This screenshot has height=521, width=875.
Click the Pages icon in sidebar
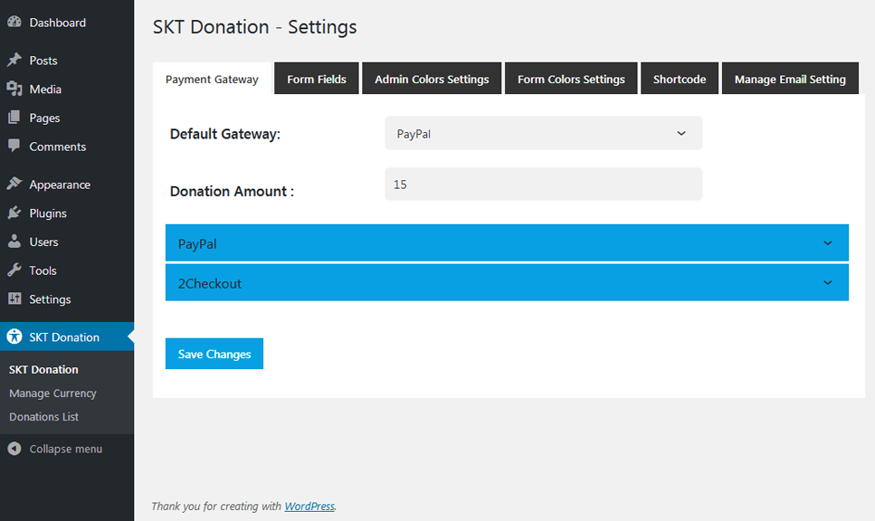pos(14,118)
